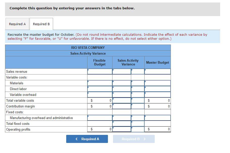Open the F/U selector for Operating profits variance
Viewport: 230px width, 153px height.
coord(137,129)
